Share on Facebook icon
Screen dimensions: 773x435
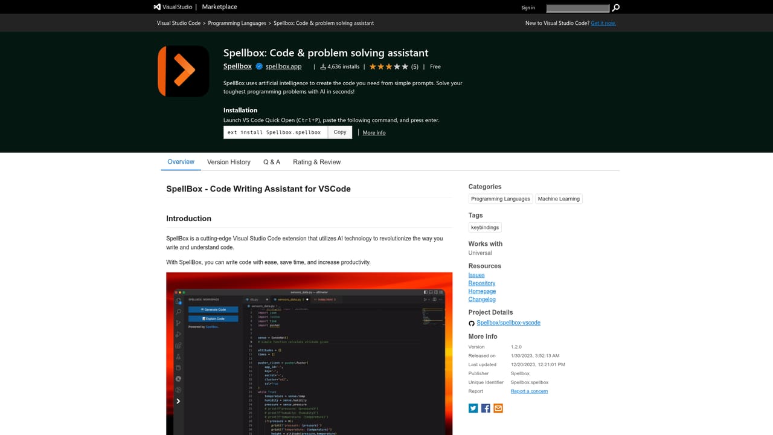coord(486,408)
